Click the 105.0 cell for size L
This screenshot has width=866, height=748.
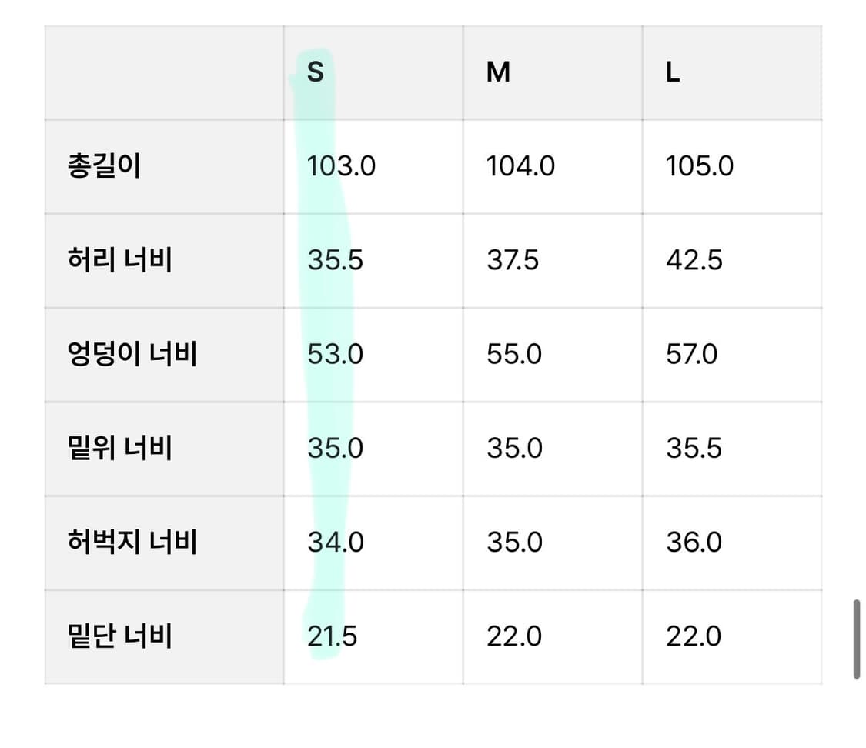pyautogui.click(x=700, y=166)
